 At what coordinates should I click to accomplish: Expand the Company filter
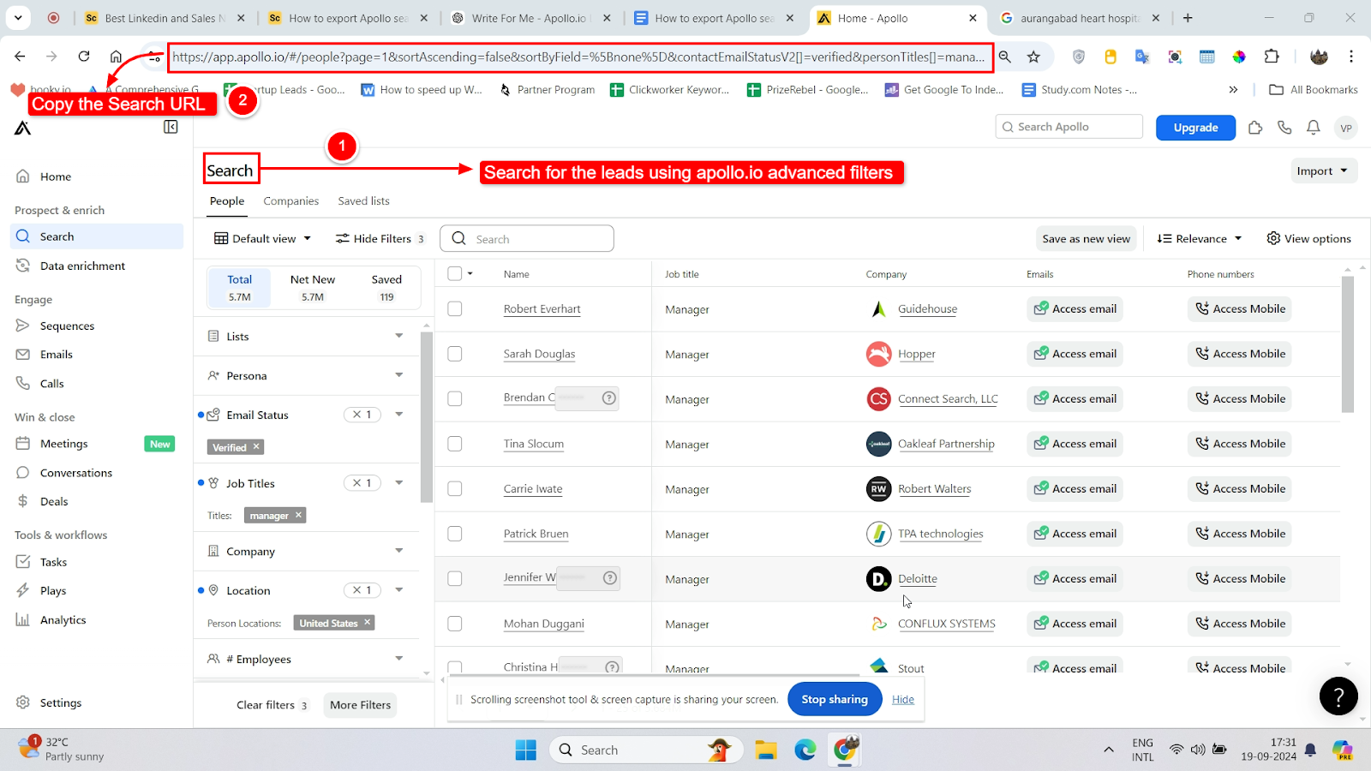pyautogui.click(x=398, y=551)
